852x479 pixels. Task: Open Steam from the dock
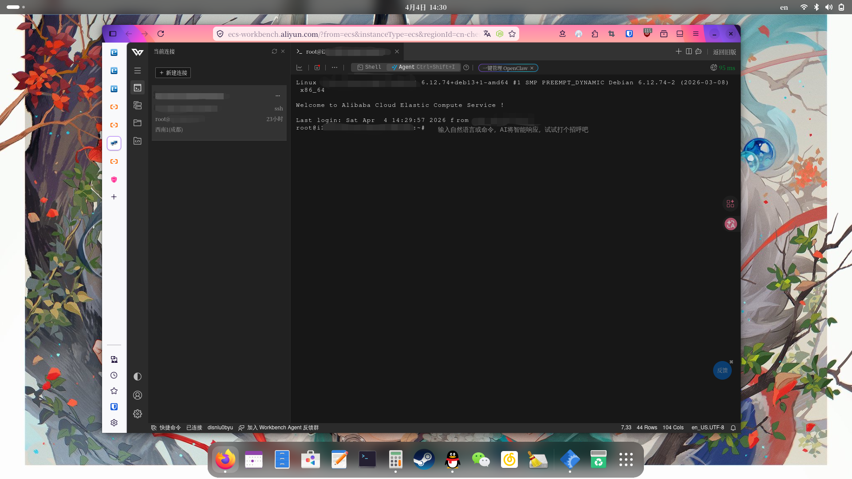click(424, 459)
